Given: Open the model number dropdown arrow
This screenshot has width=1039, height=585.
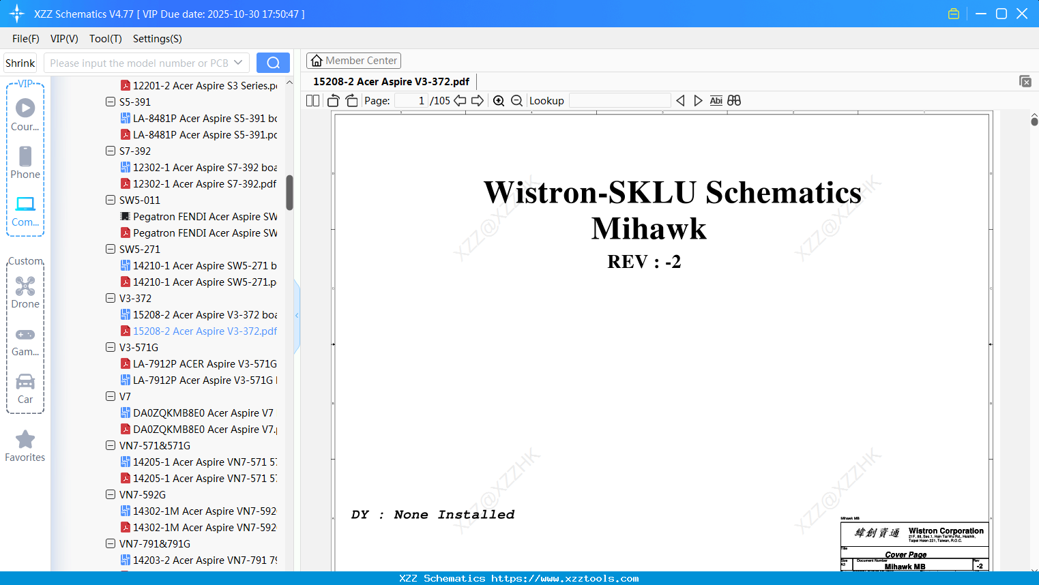Looking at the screenshot, I should [238, 63].
